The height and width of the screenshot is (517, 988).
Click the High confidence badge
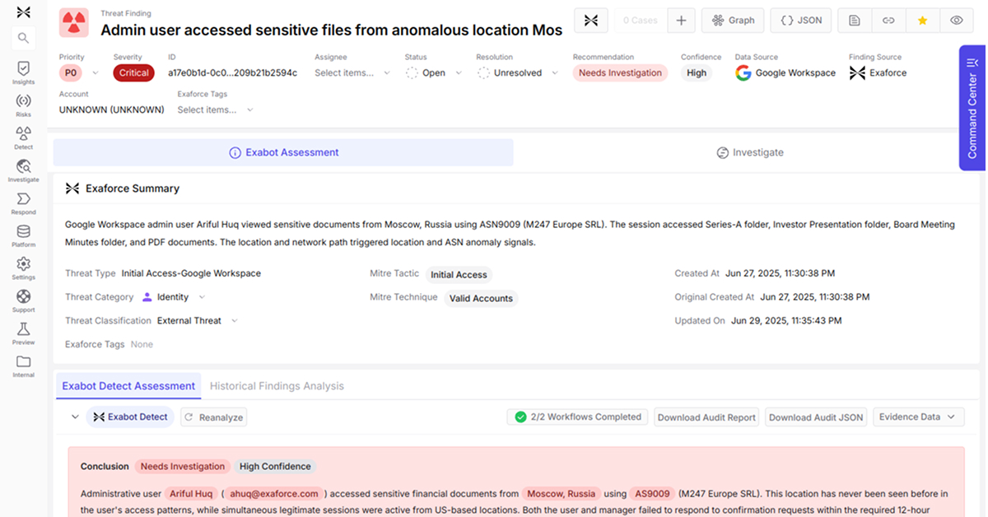[697, 72]
